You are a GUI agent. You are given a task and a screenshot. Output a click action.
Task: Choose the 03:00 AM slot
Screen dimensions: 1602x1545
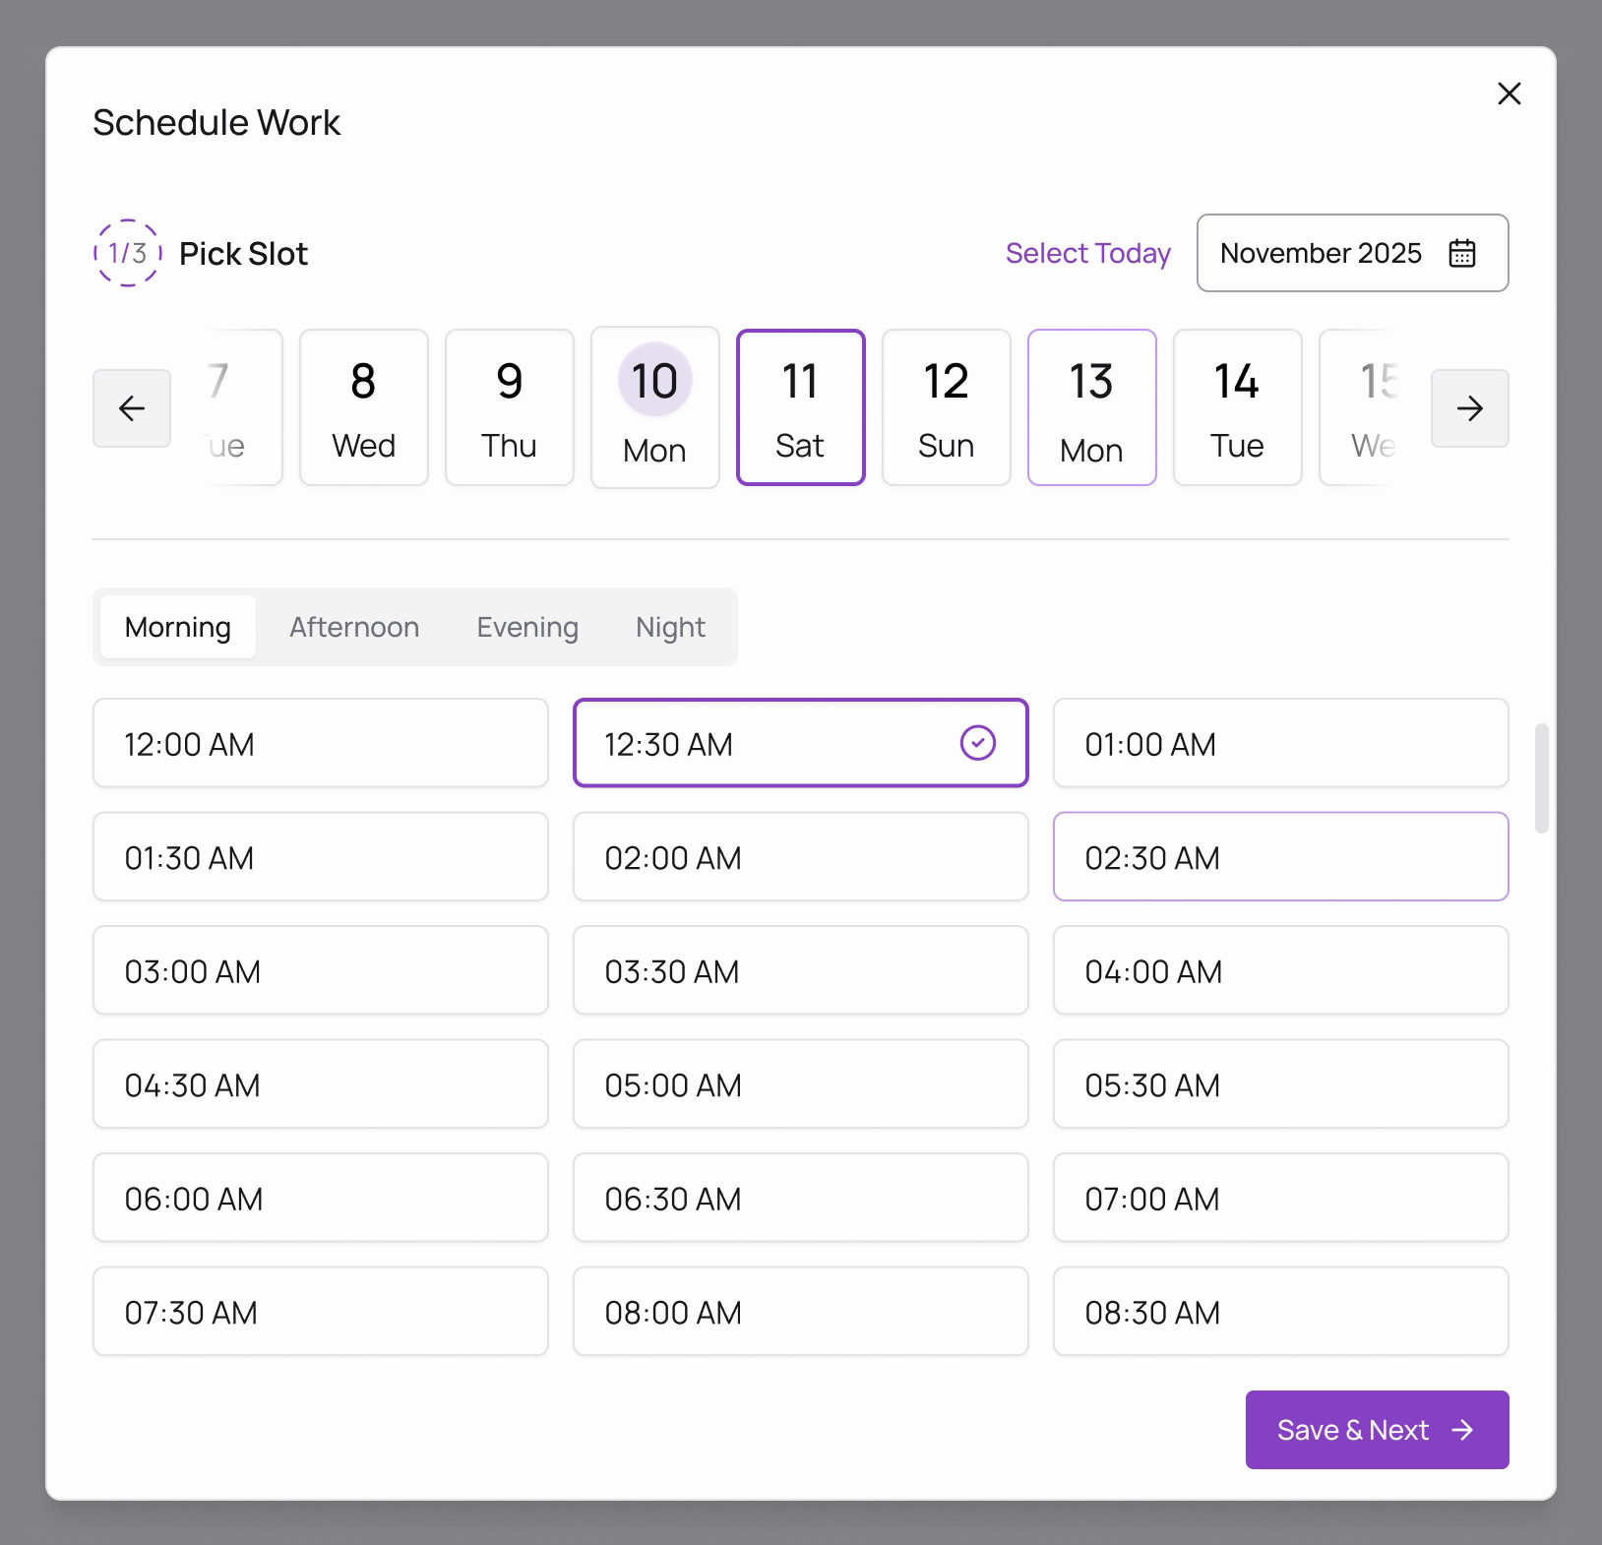pyautogui.click(x=321, y=970)
